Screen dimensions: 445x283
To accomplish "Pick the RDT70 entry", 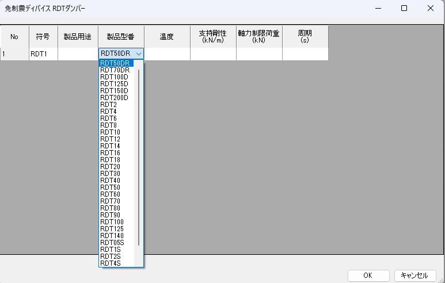I will [x=116, y=201].
